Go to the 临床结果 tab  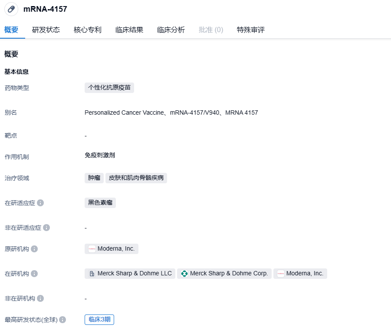pos(129,30)
